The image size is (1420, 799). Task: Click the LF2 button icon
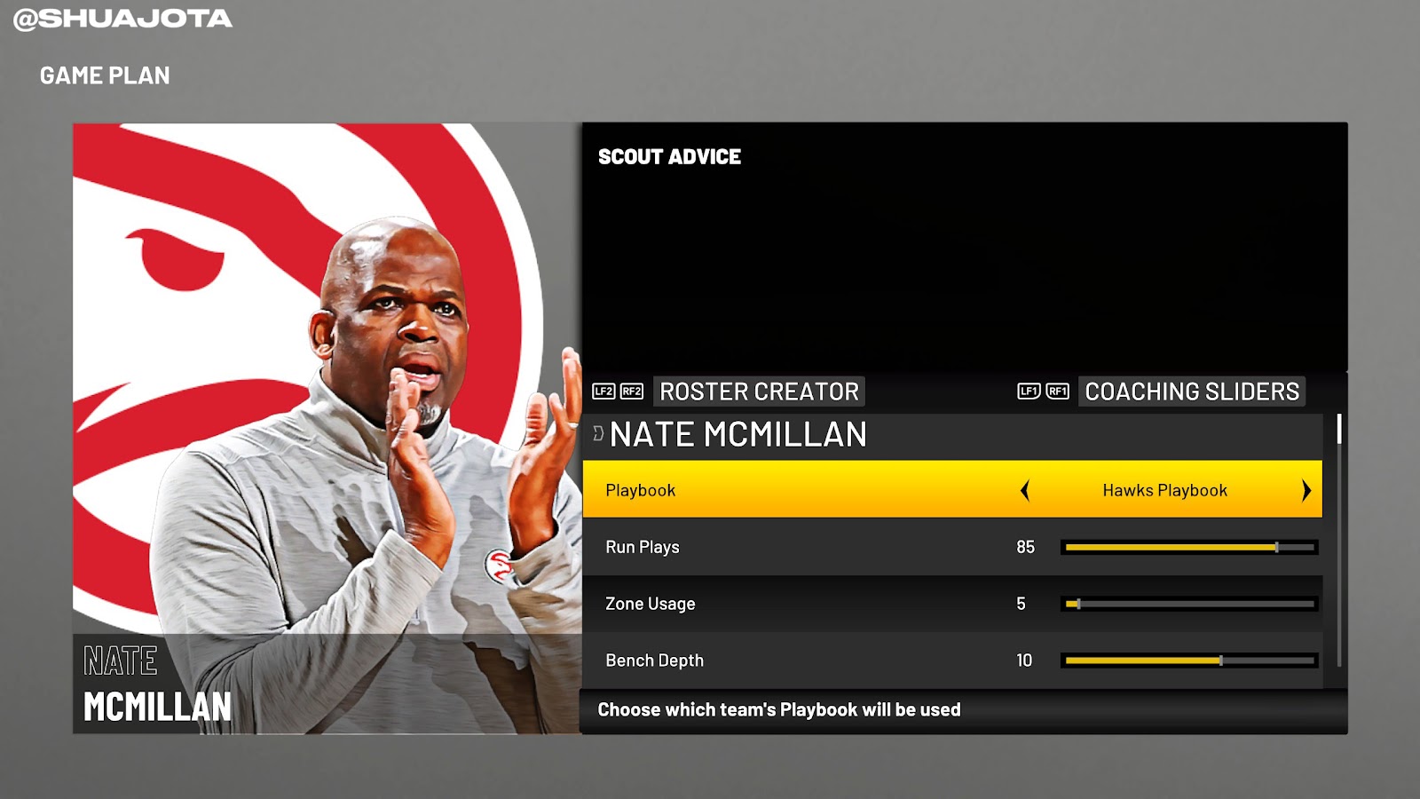pos(603,392)
